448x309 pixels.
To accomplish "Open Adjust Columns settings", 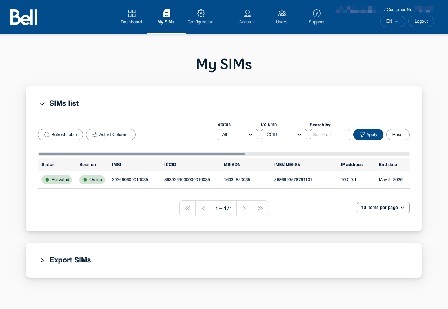I will (94, 134).
